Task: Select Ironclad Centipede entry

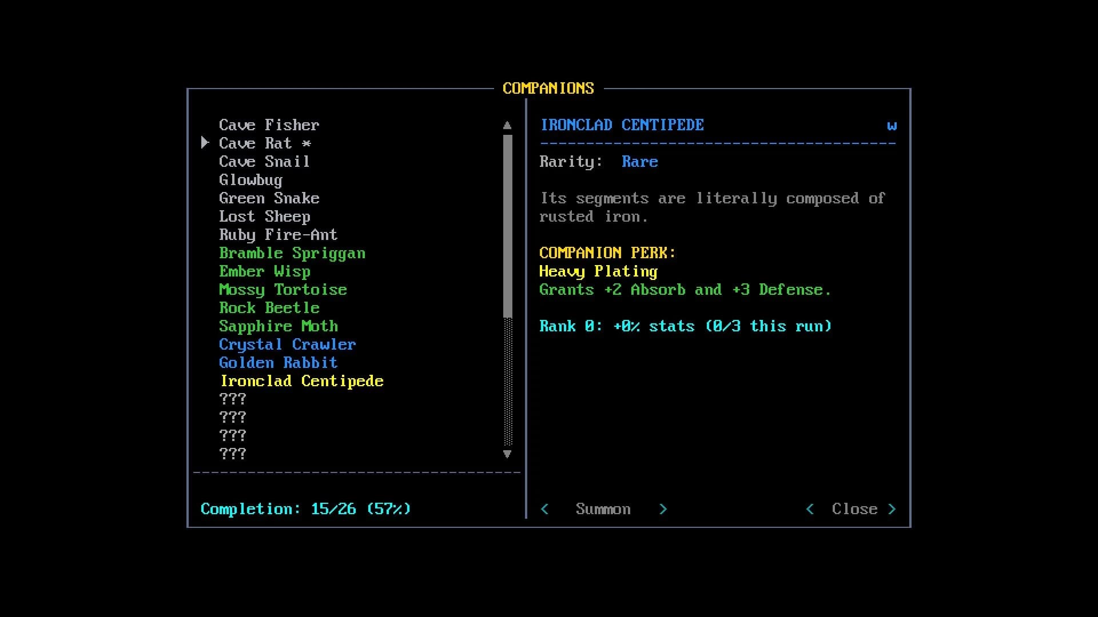Action: coord(302,381)
